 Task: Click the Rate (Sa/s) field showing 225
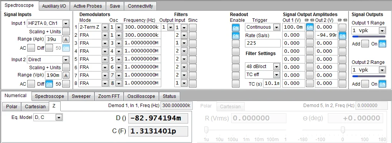(x=263, y=43)
